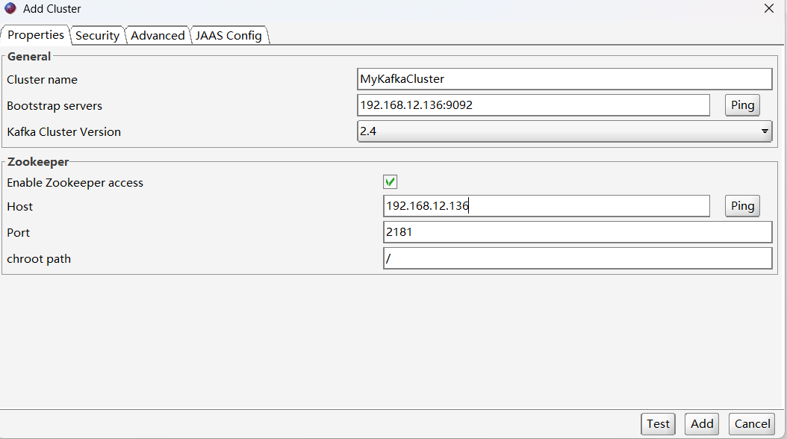Click the Test button
Image resolution: width=787 pixels, height=439 pixels.
(x=658, y=424)
